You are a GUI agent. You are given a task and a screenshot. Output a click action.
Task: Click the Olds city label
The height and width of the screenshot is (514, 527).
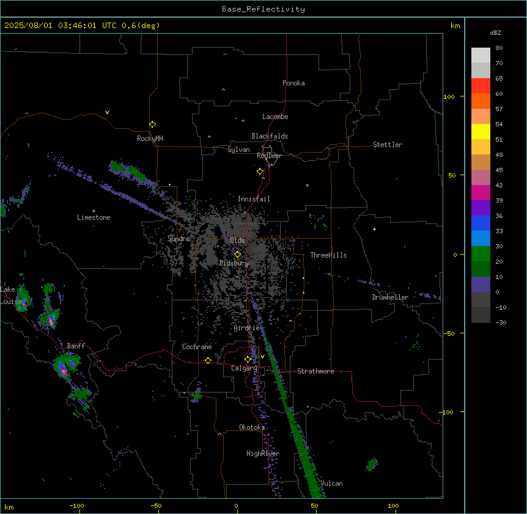(237, 241)
